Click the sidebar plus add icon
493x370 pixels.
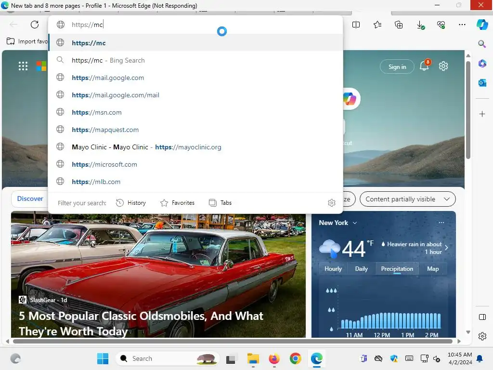pyautogui.click(x=482, y=114)
